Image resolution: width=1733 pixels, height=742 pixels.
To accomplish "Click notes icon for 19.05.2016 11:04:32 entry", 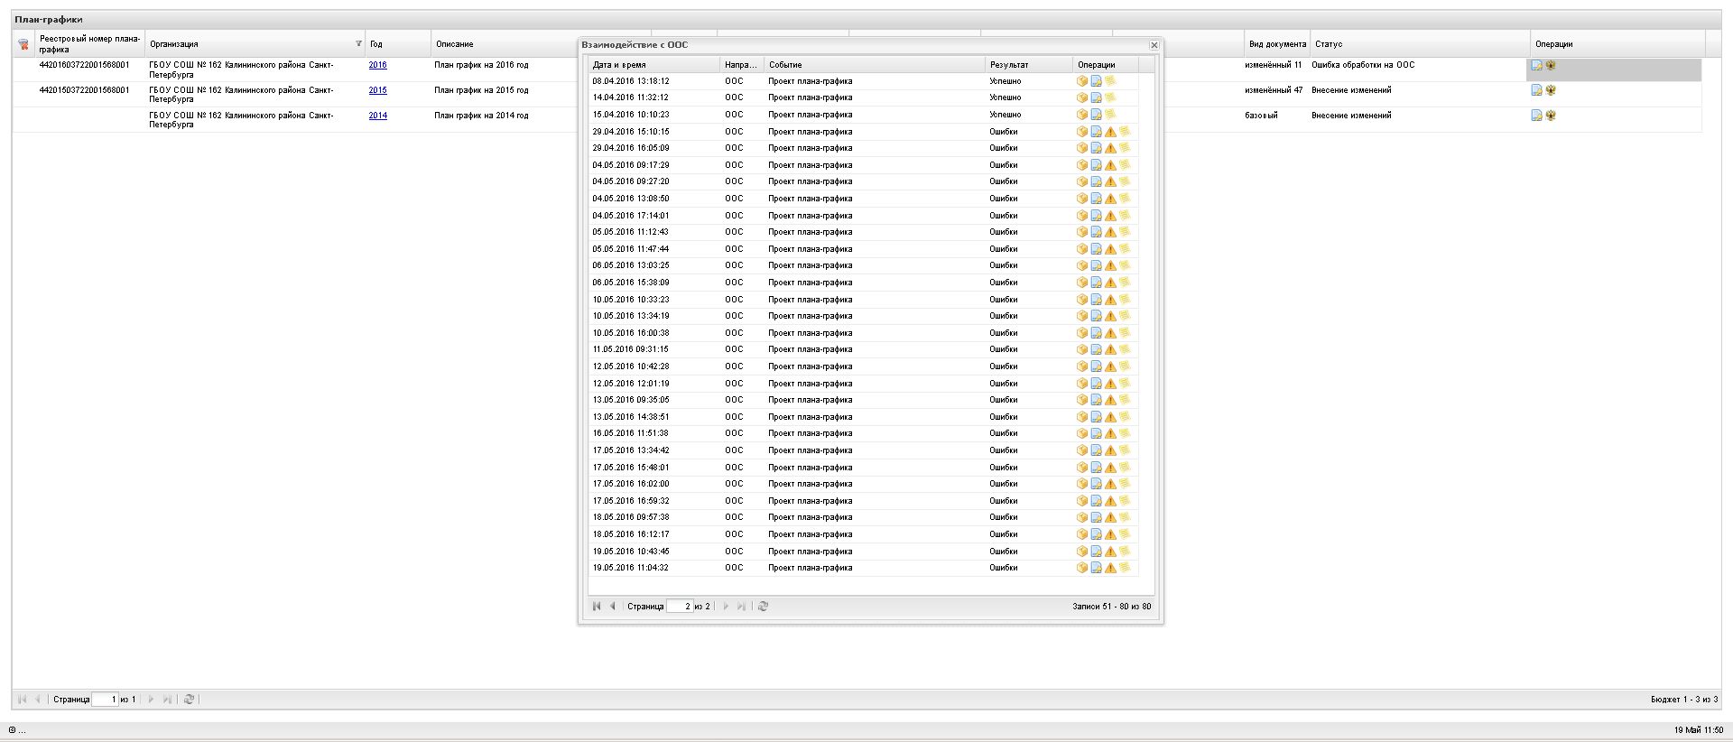I will (1125, 568).
